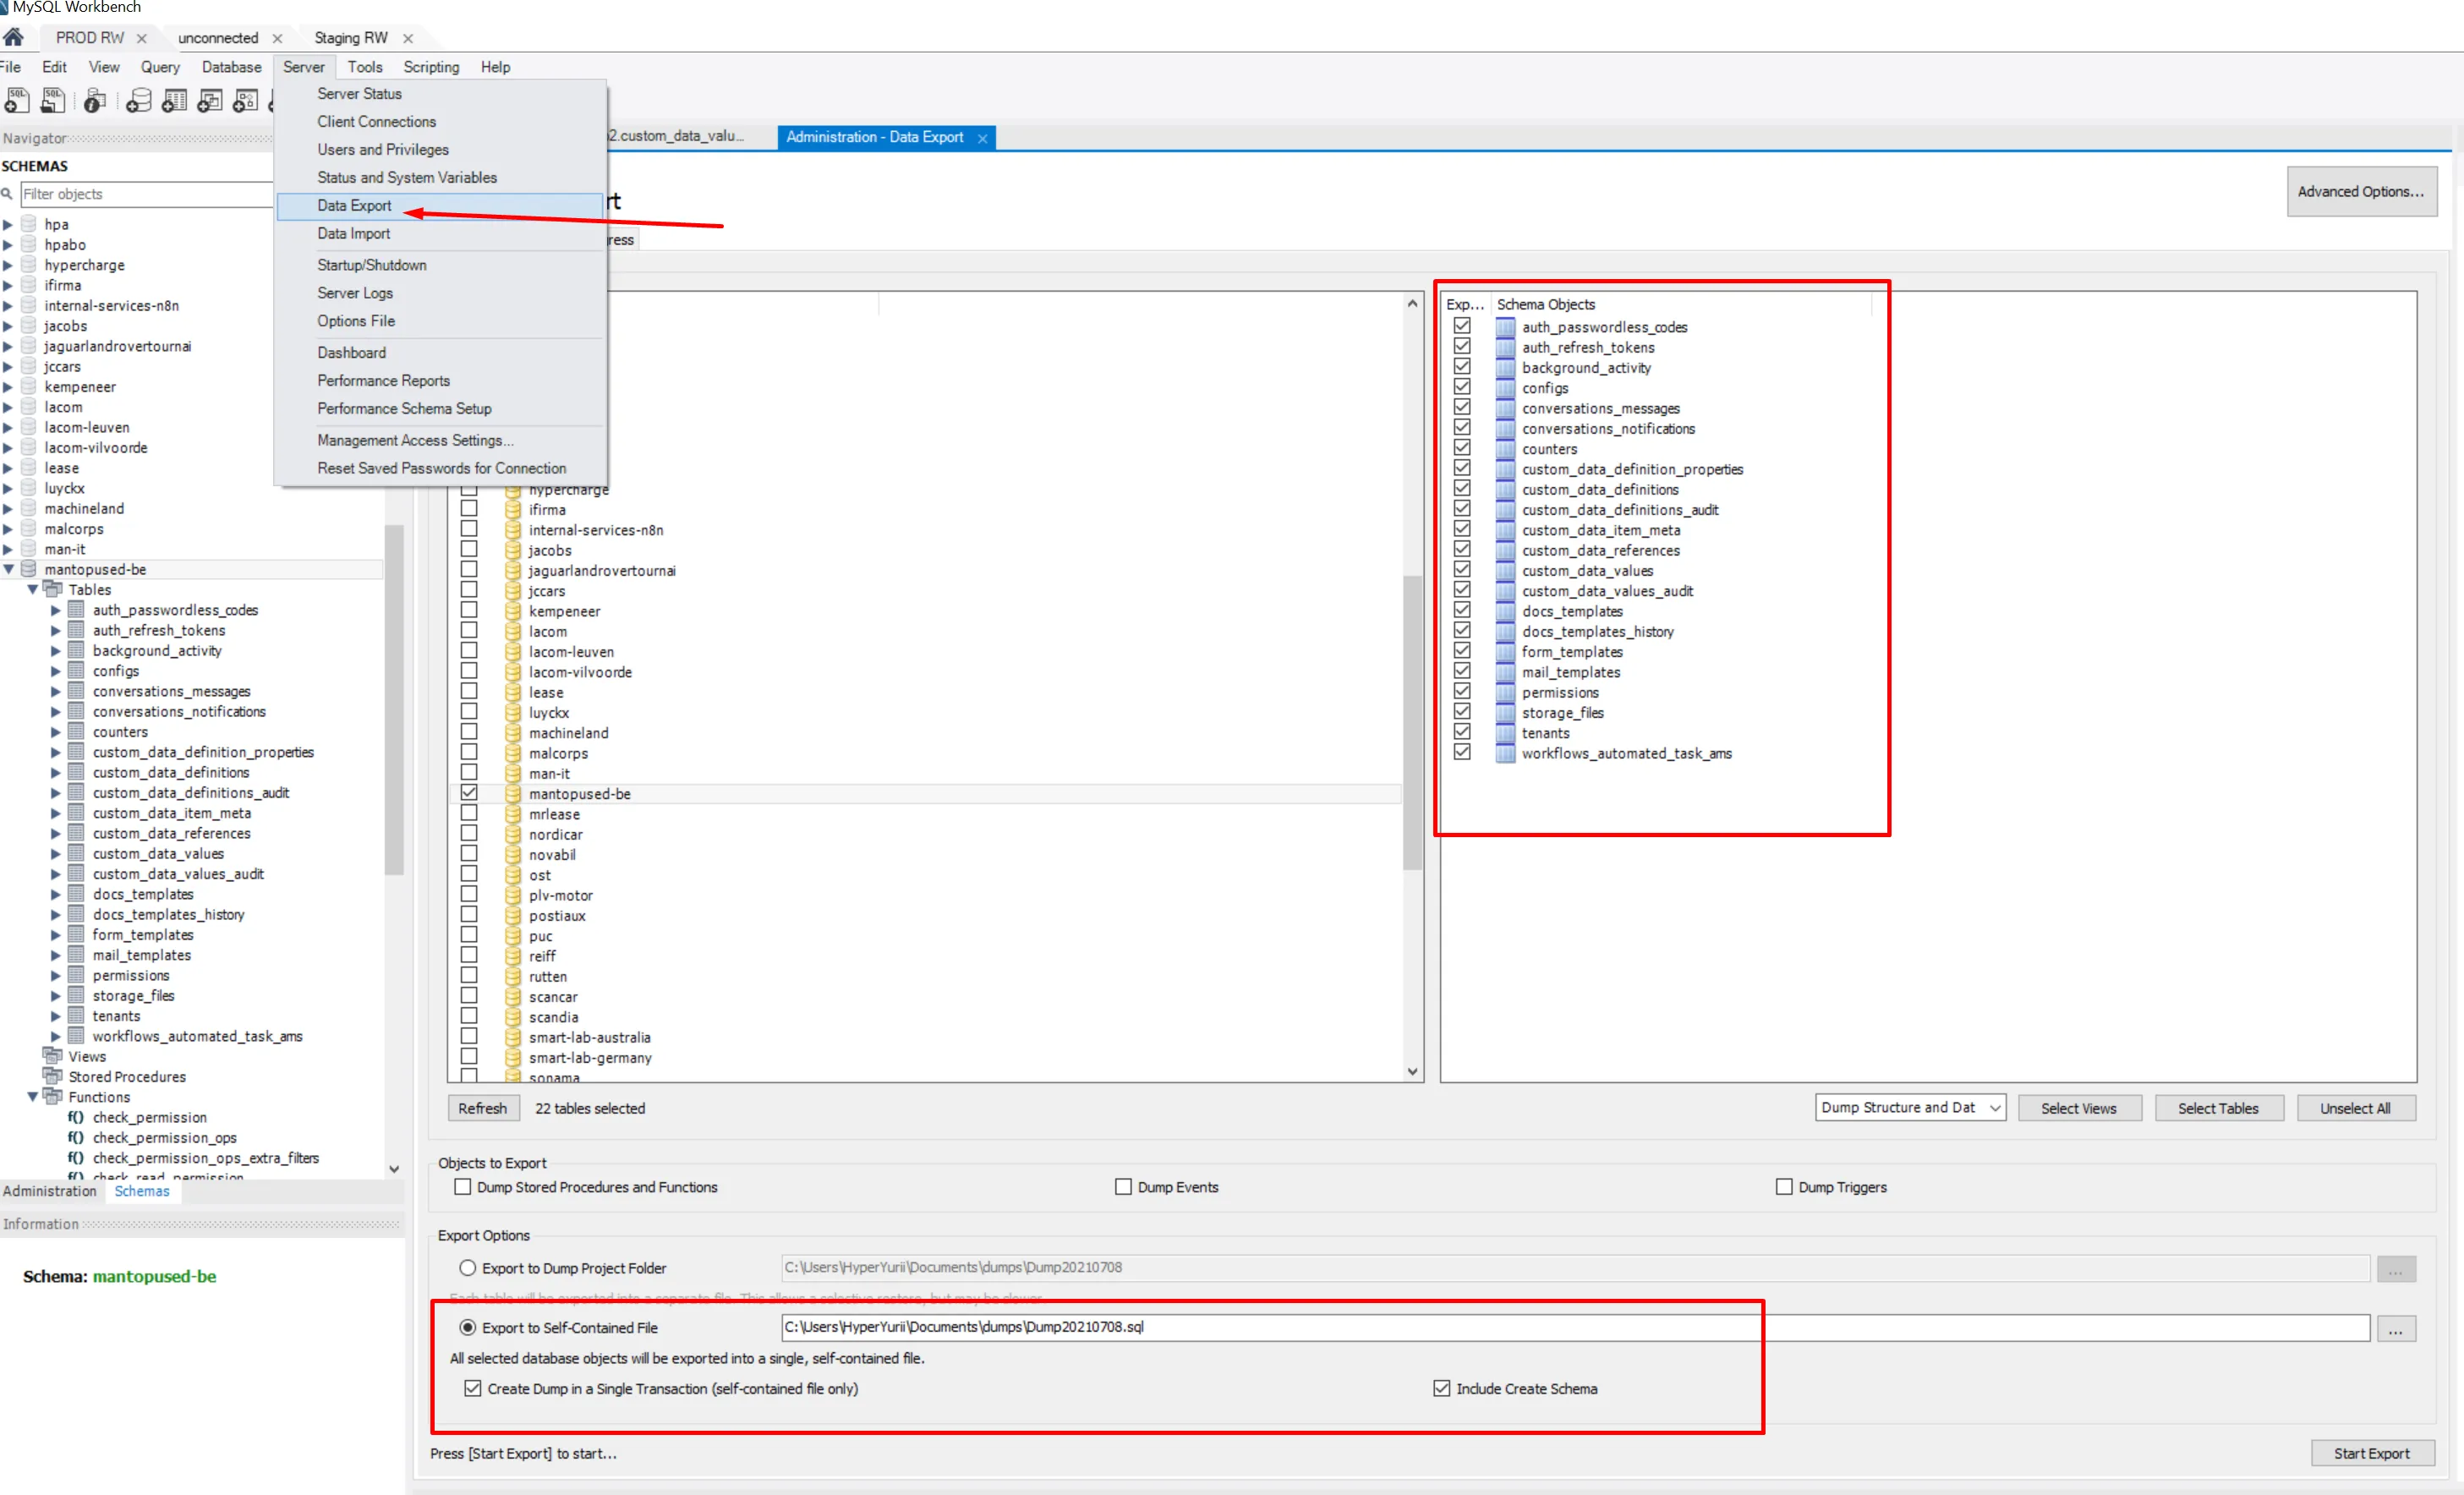Expand the hpa schema in navigator

click(8, 225)
